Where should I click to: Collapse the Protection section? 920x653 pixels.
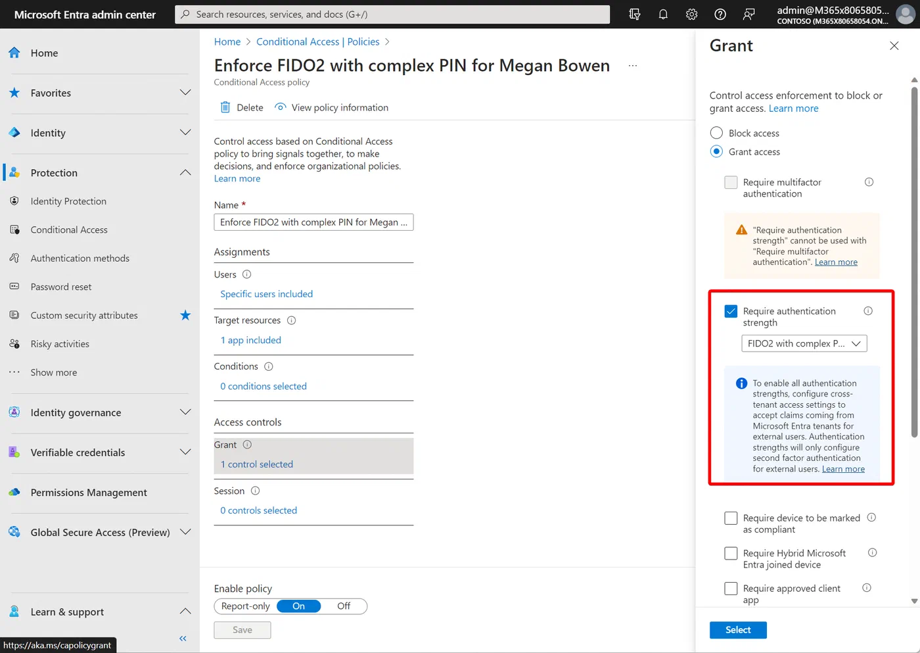point(185,173)
